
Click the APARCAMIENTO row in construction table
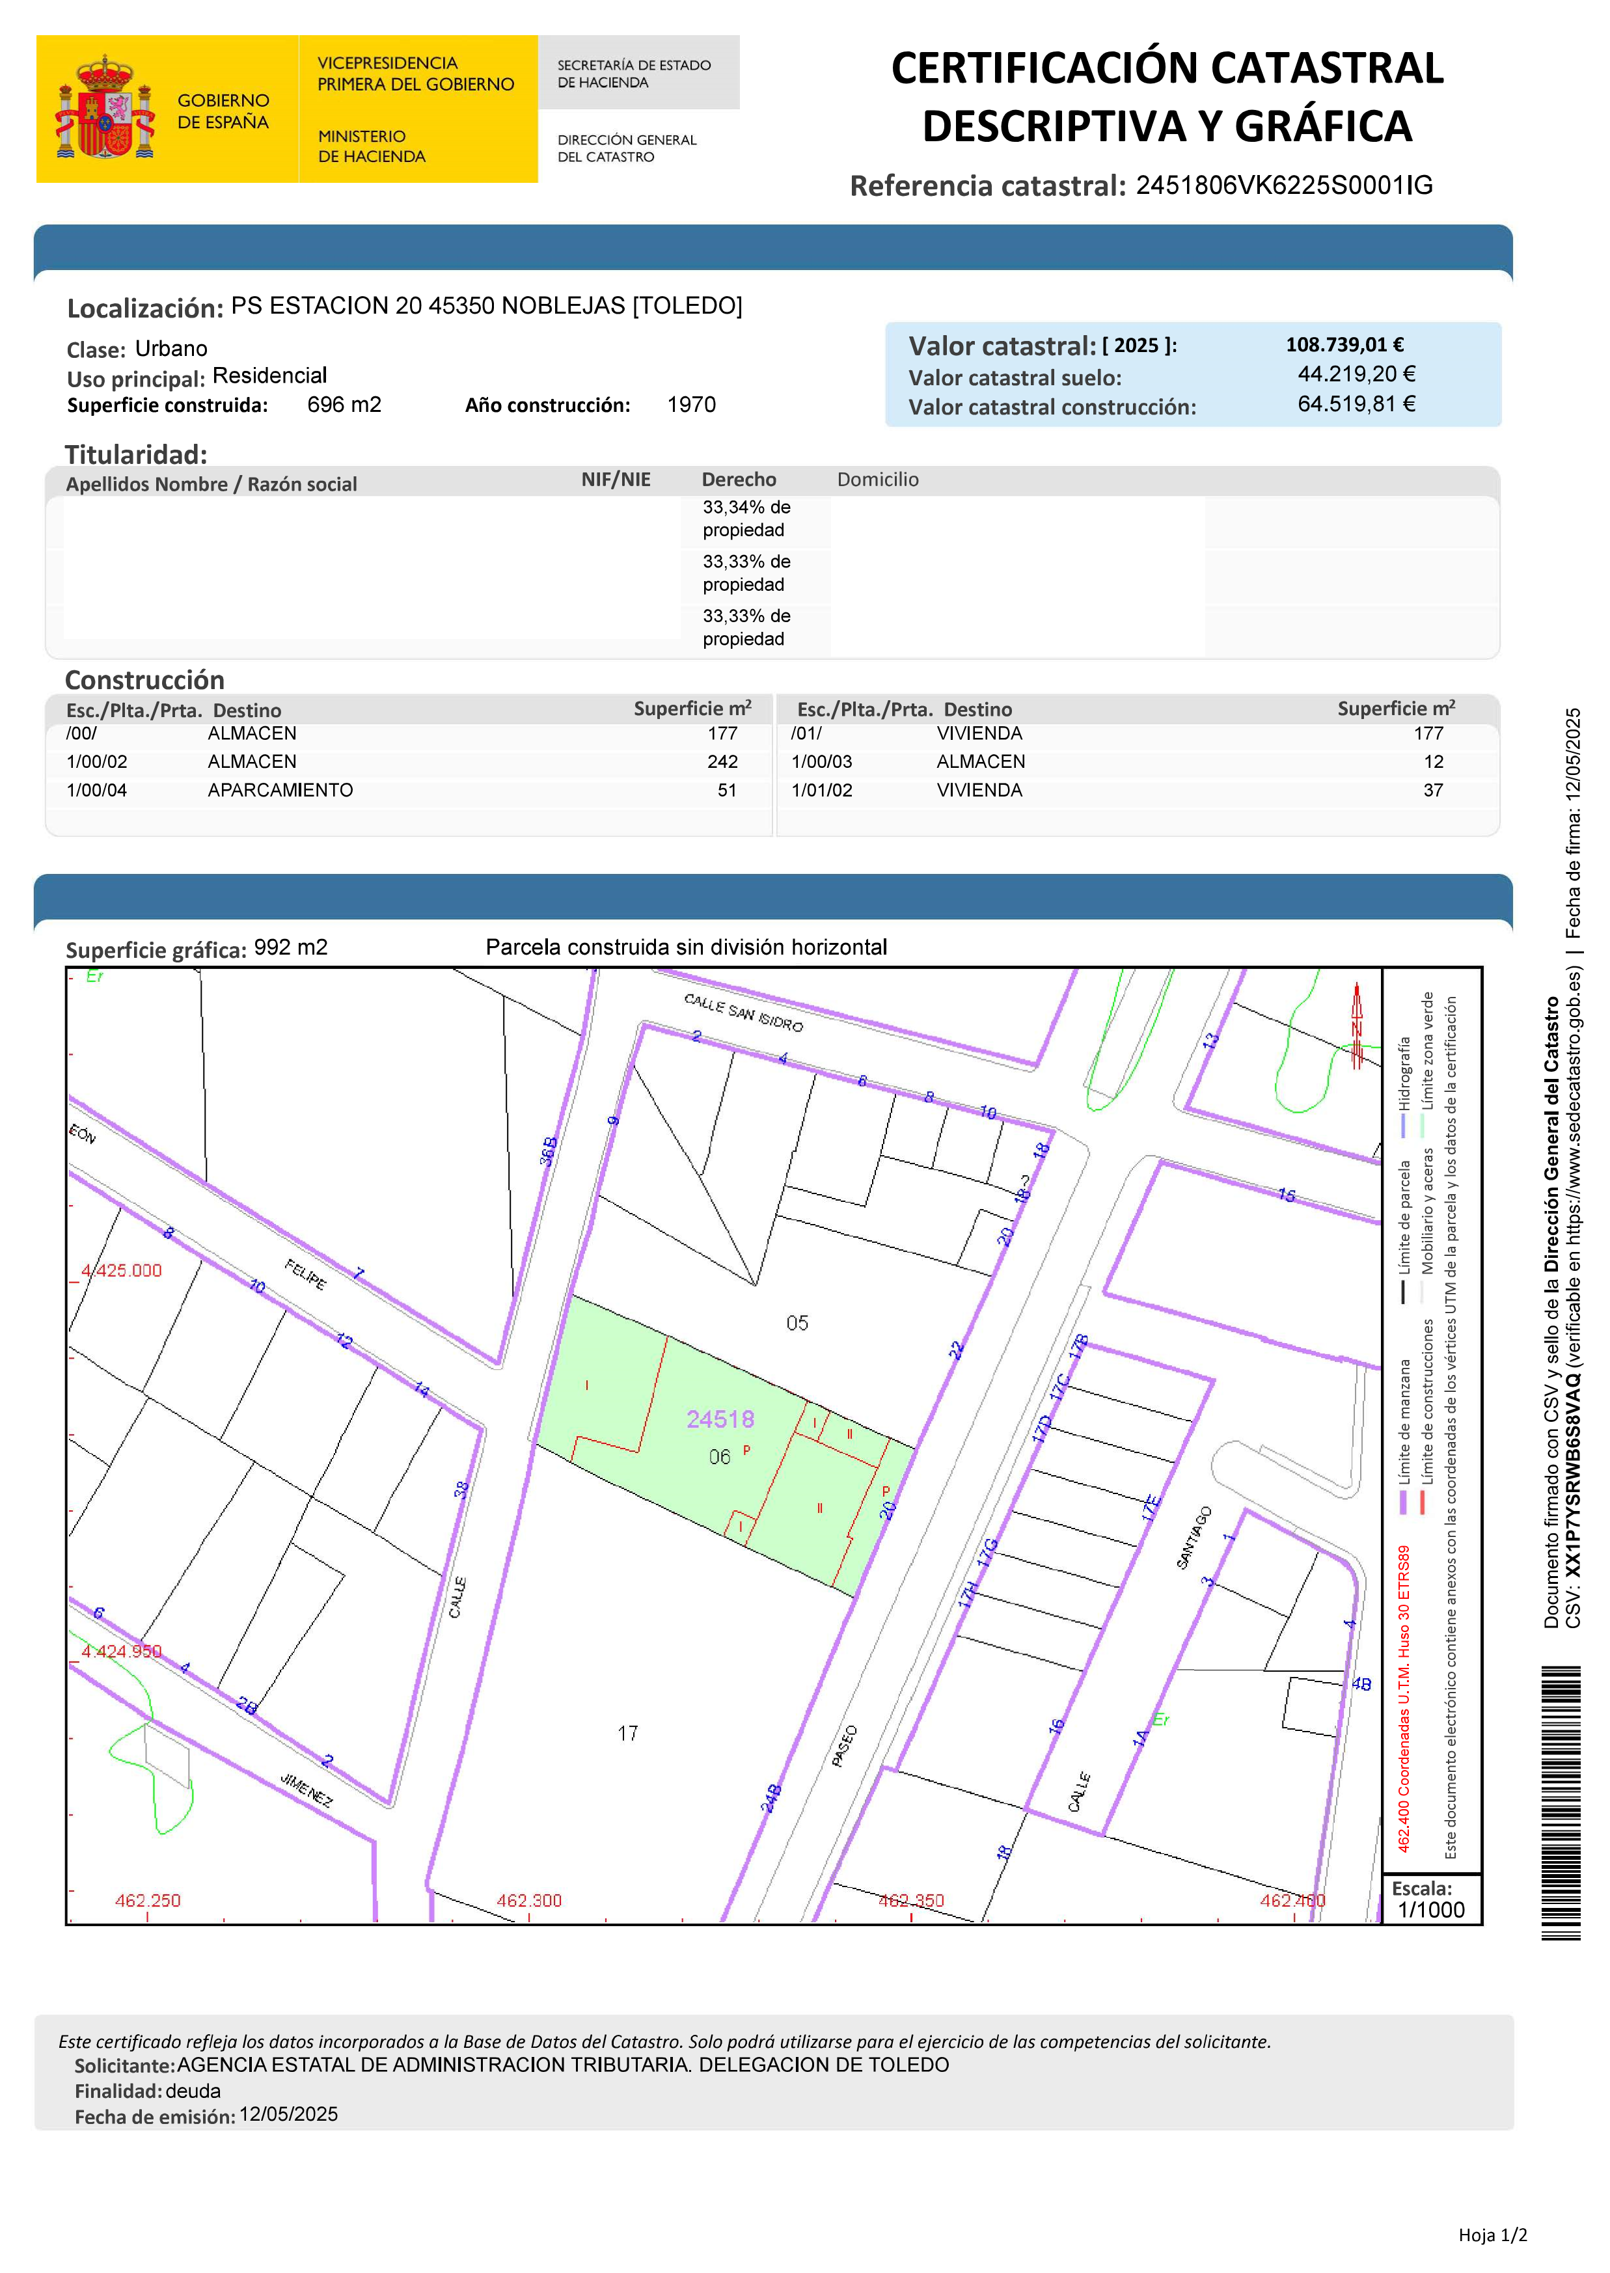click(280, 790)
